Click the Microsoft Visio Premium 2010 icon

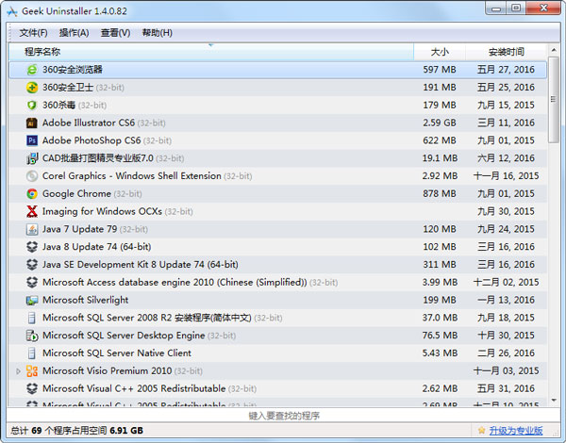pos(32,370)
